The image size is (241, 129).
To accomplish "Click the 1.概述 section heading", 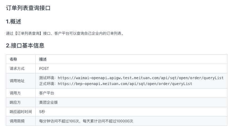I will coord(14,22).
